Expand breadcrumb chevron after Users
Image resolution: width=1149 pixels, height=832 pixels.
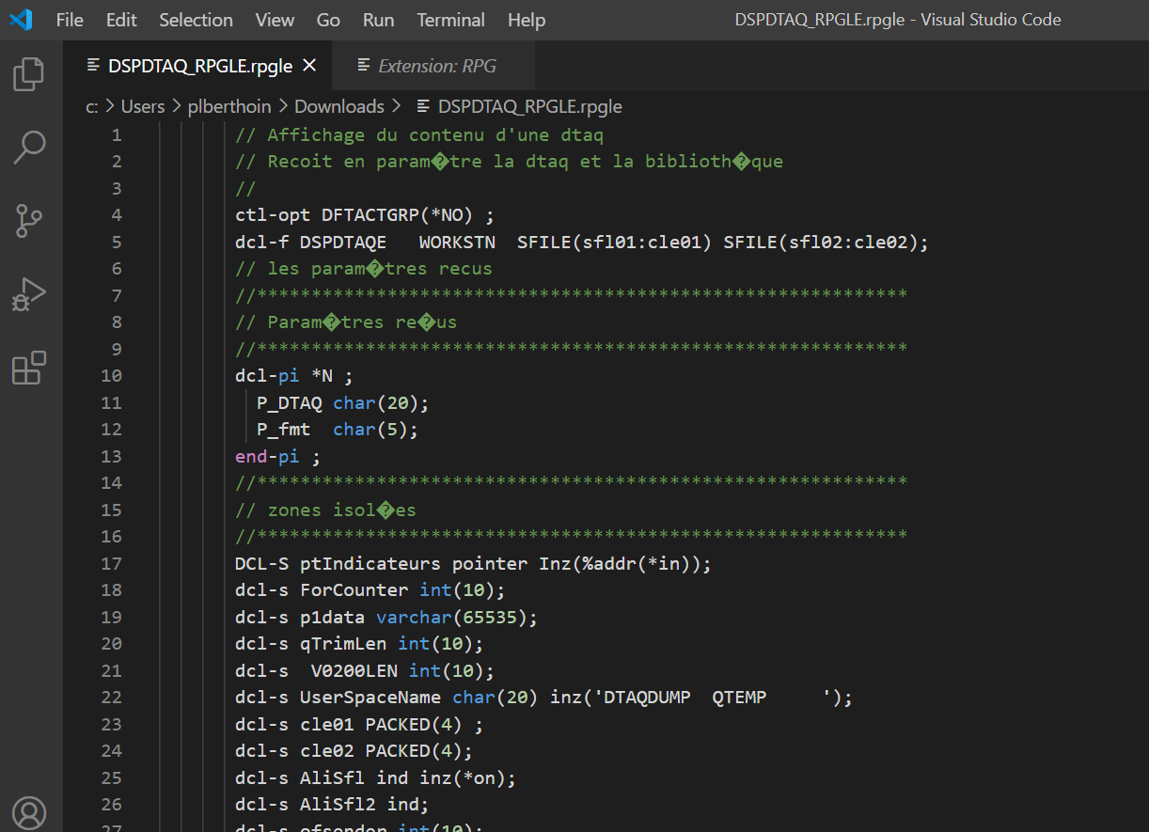coord(177,106)
